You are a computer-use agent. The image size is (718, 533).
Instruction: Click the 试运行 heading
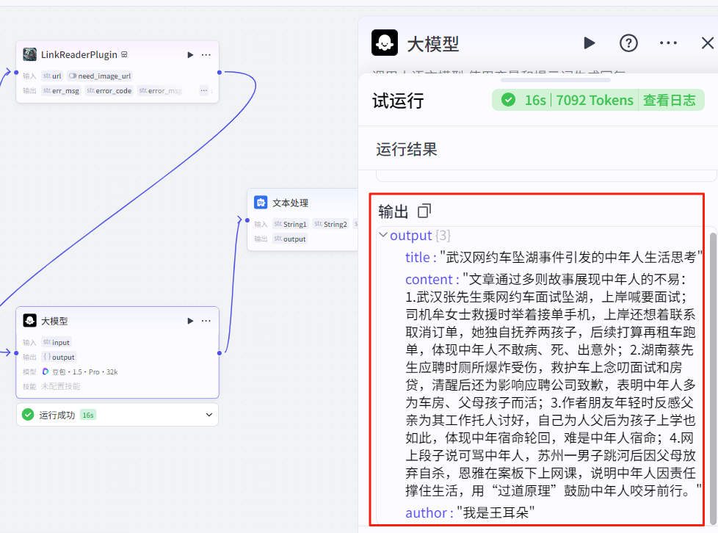[398, 101]
